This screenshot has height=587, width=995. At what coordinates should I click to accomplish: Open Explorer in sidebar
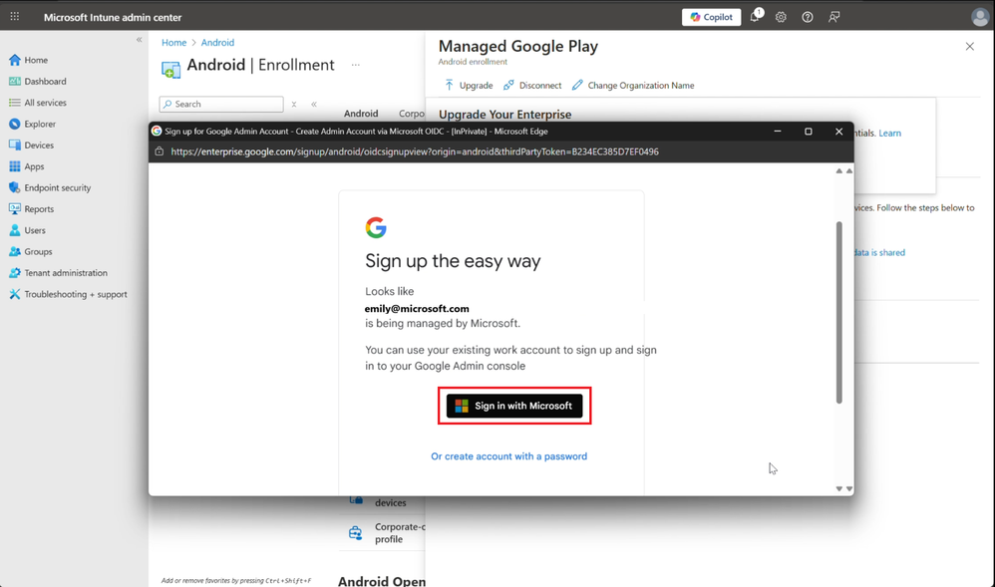click(x=32, y=124)
